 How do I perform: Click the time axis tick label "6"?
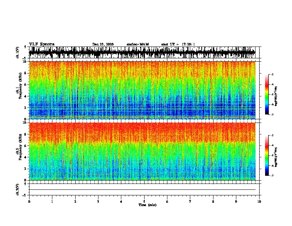tap(167, 202)
